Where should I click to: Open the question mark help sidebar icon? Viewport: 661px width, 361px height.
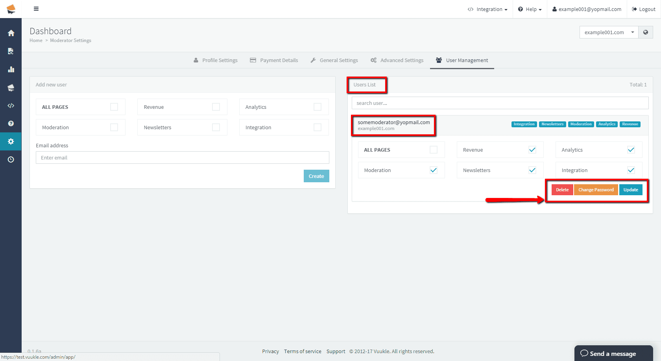tap(11, 123)
